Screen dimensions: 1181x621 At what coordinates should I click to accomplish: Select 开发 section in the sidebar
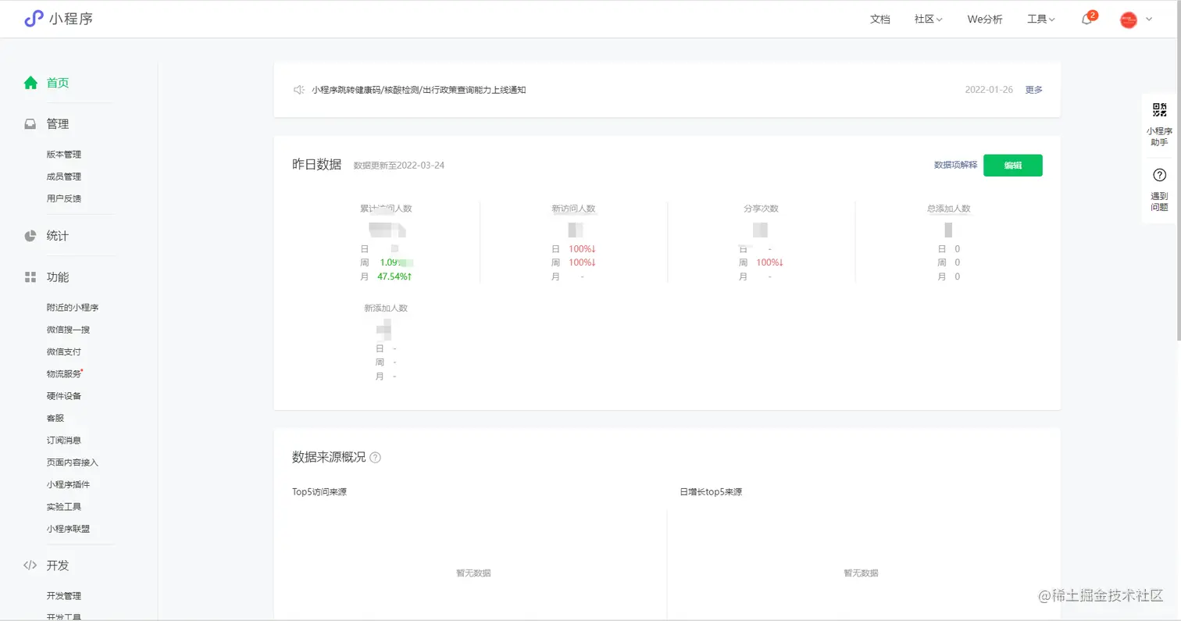tap(58, 566)
